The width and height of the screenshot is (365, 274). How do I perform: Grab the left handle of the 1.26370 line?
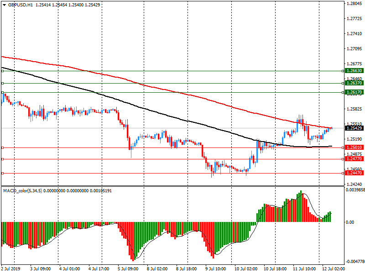pyautogui.click(x=3, y=83)
